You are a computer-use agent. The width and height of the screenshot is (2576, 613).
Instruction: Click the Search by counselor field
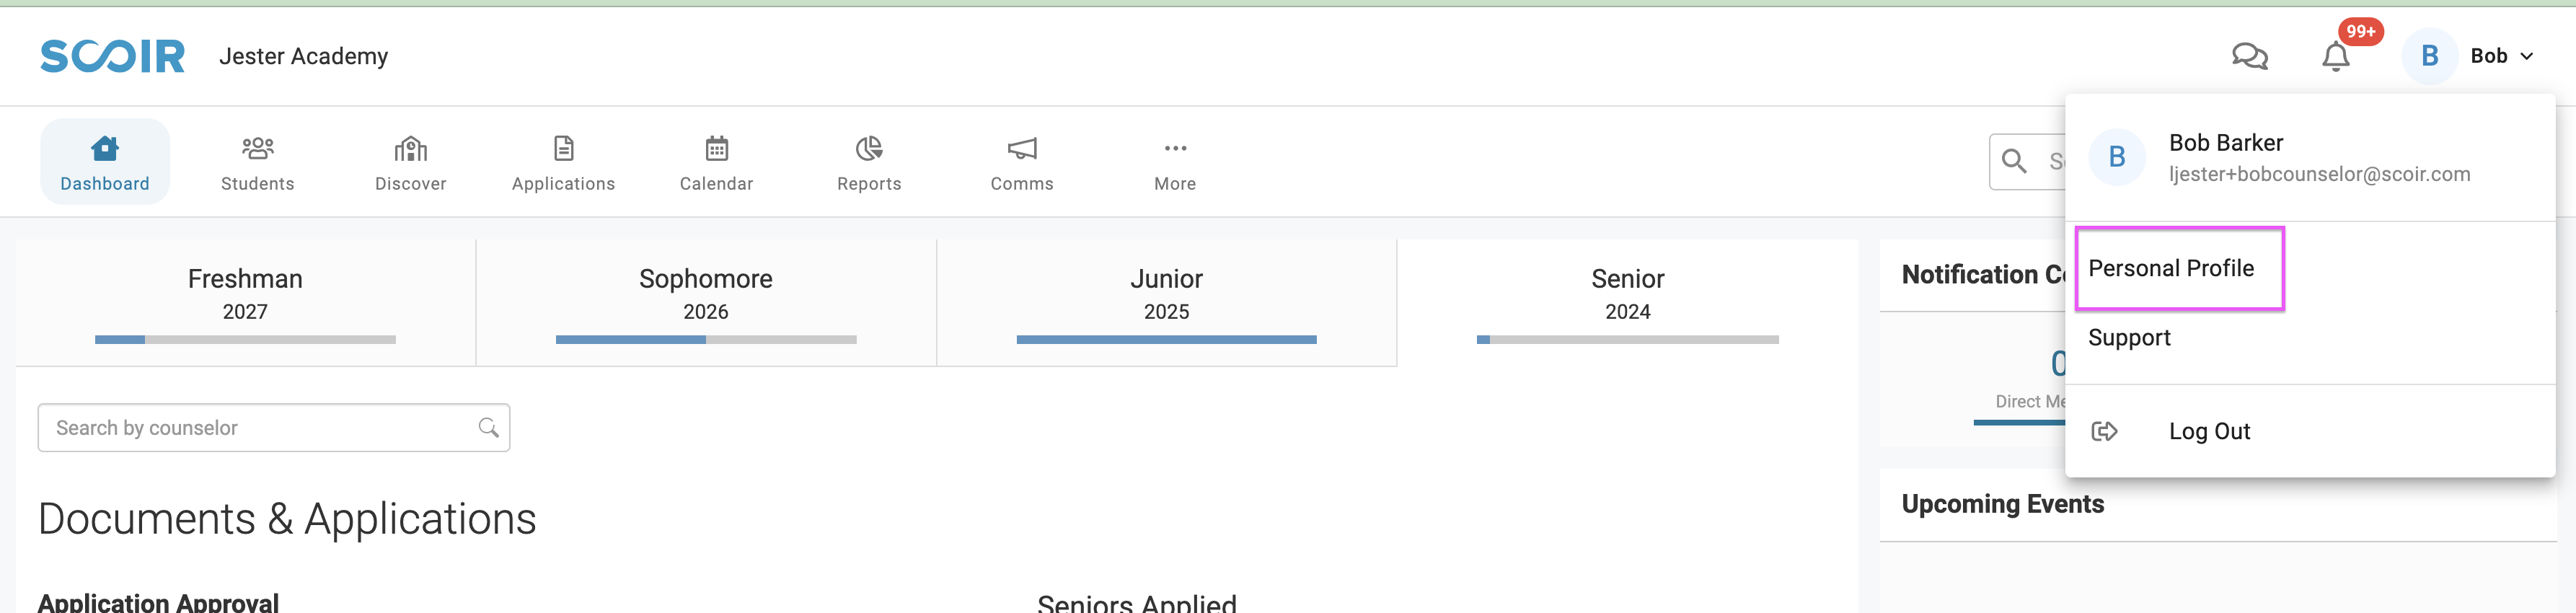[x=260, y=428]
